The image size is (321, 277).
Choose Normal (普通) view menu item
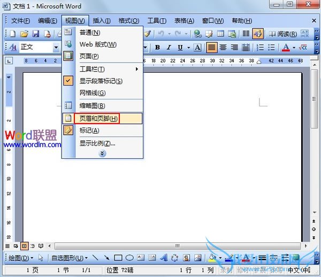coord(103,32)
